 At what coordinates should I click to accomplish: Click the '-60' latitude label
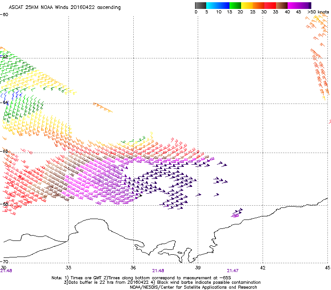pos(4,15)
